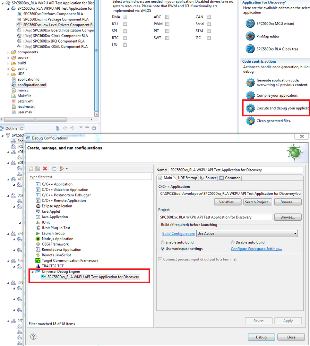The image size is (310, 346).
Task: Close the Debug Configurations dialog via Close button
Action: [x=291, y=337]
